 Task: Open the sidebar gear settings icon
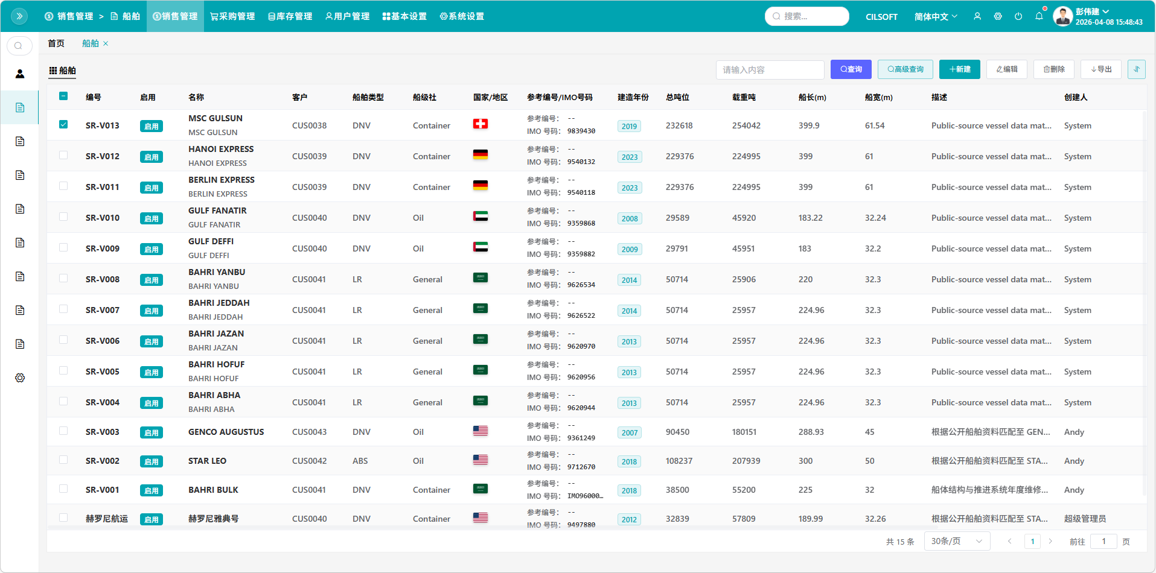(x=20, y=378)
